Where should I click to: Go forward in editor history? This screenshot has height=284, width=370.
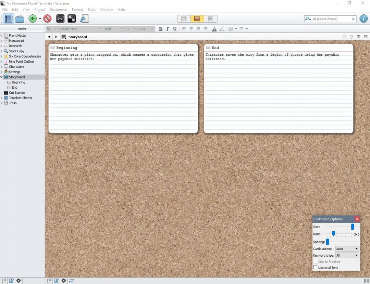click(x=56, y=37)
